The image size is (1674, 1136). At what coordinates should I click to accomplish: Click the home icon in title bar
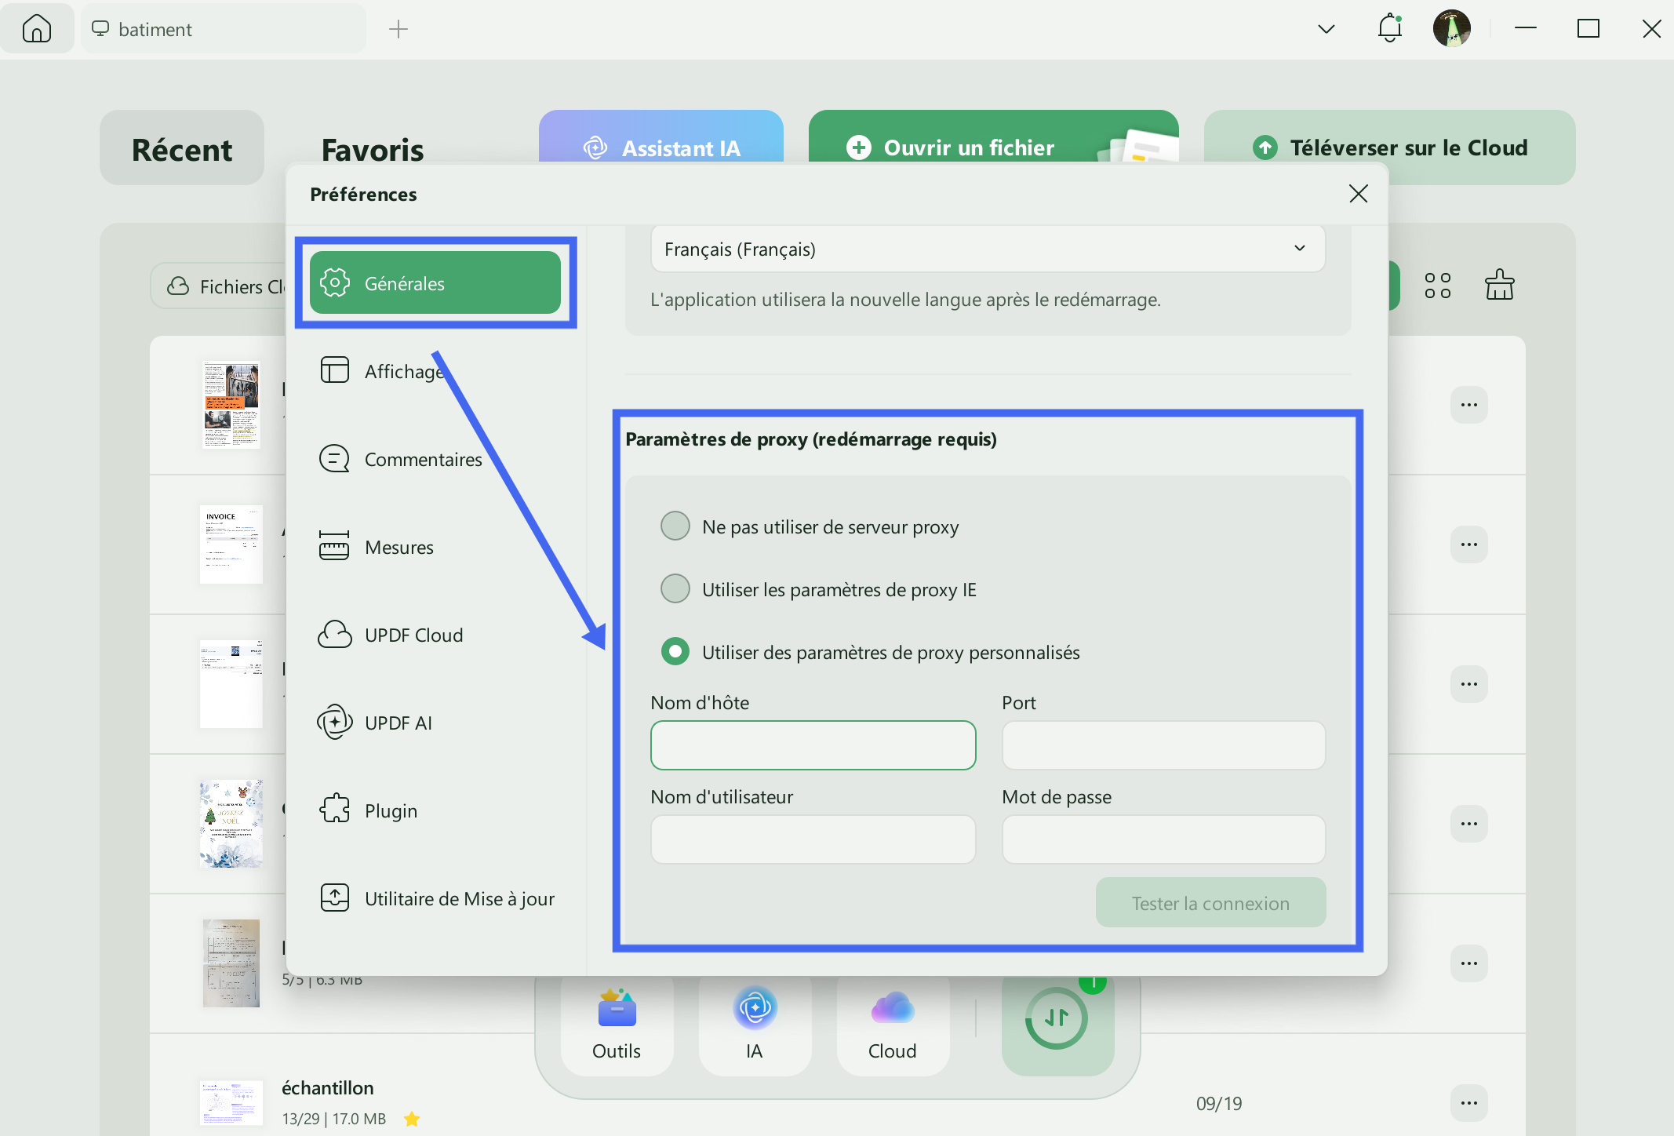coord(37,29)
